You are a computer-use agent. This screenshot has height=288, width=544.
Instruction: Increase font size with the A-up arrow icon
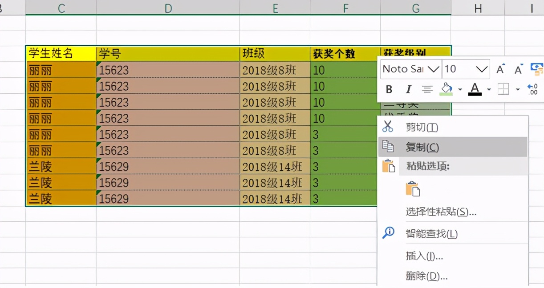pyautogui.click(x=501, y=69)
